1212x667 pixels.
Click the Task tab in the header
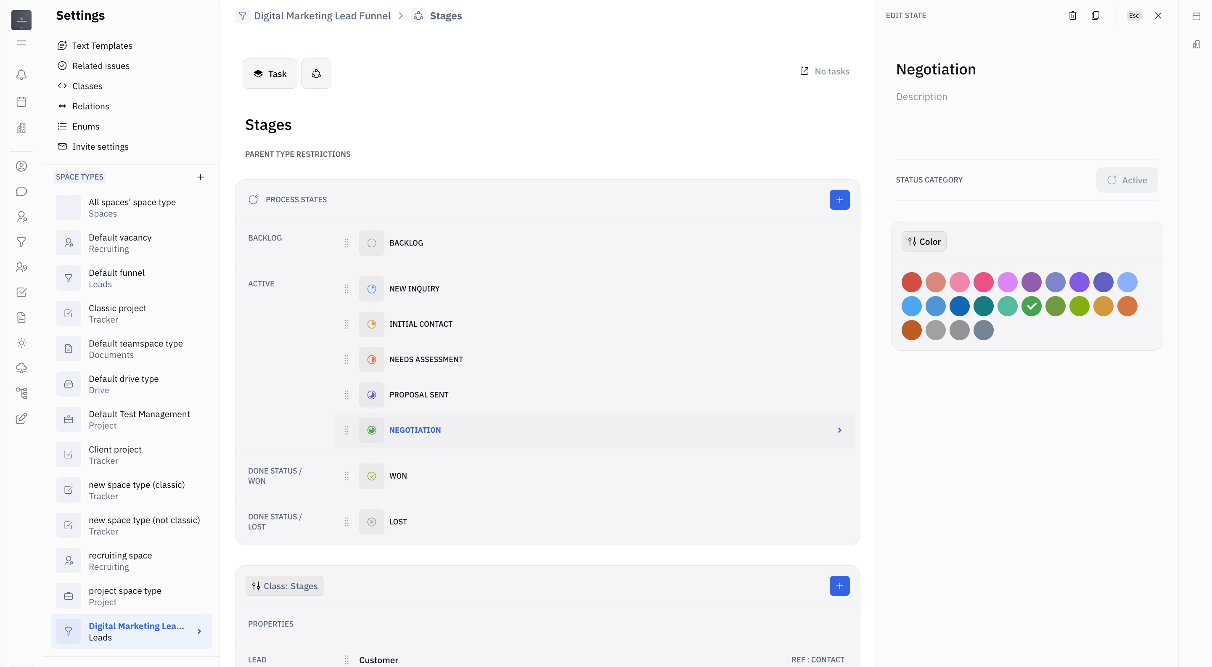coord(269,73)
